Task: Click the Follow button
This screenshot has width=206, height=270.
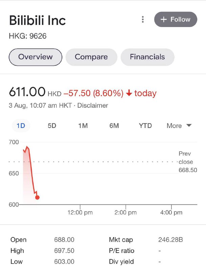Action: point(176,19)
